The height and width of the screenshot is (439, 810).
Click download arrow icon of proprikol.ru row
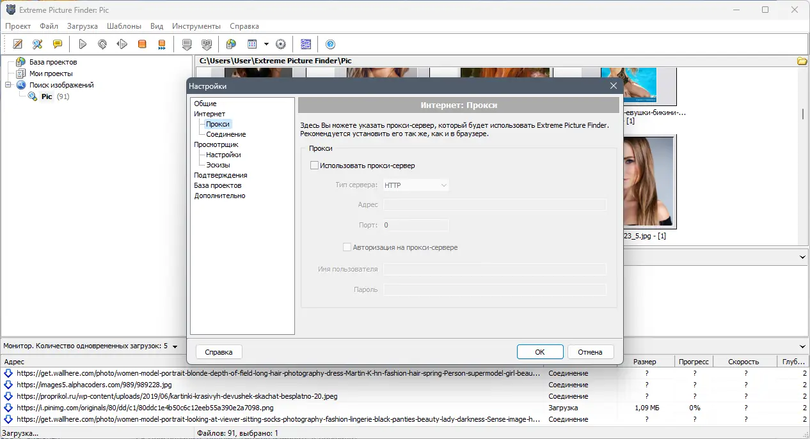(8, 396)
